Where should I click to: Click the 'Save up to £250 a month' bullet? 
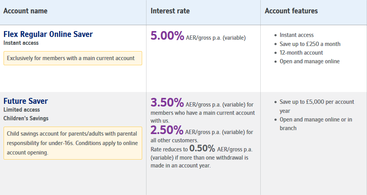310,44
